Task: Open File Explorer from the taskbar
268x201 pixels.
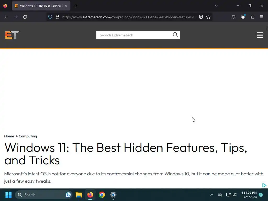Action: (x=79, y=195)
